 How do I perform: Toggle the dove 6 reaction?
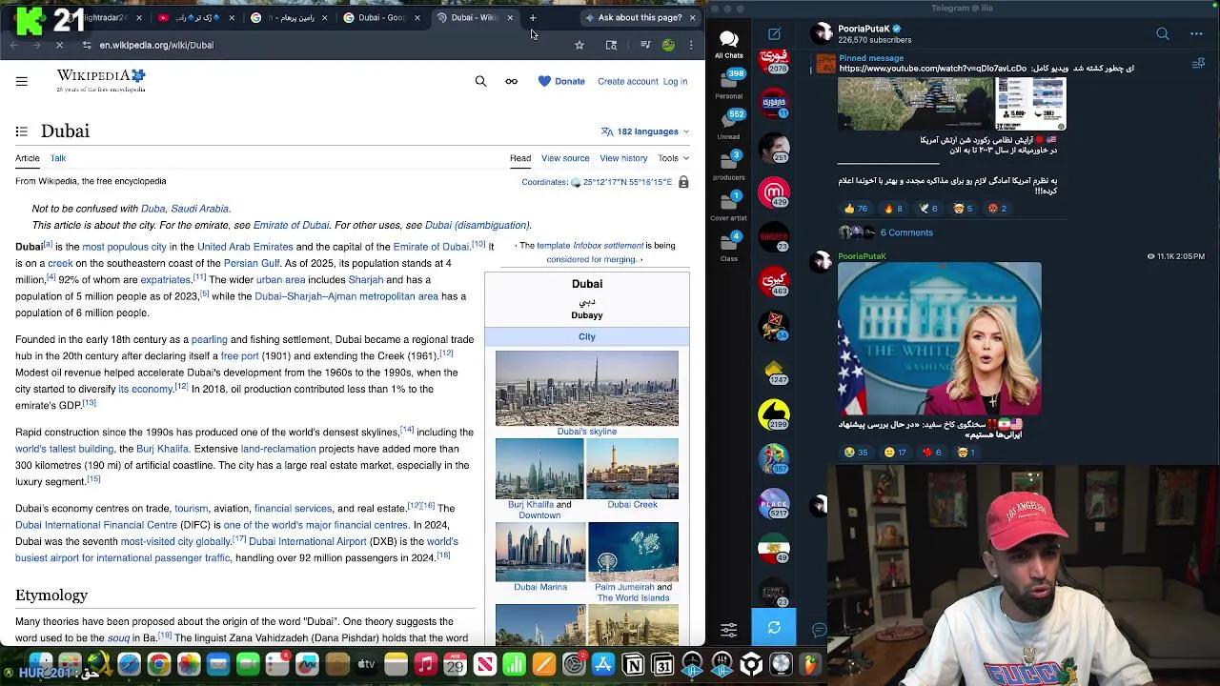pyautogui.click(x=928, y=209)
